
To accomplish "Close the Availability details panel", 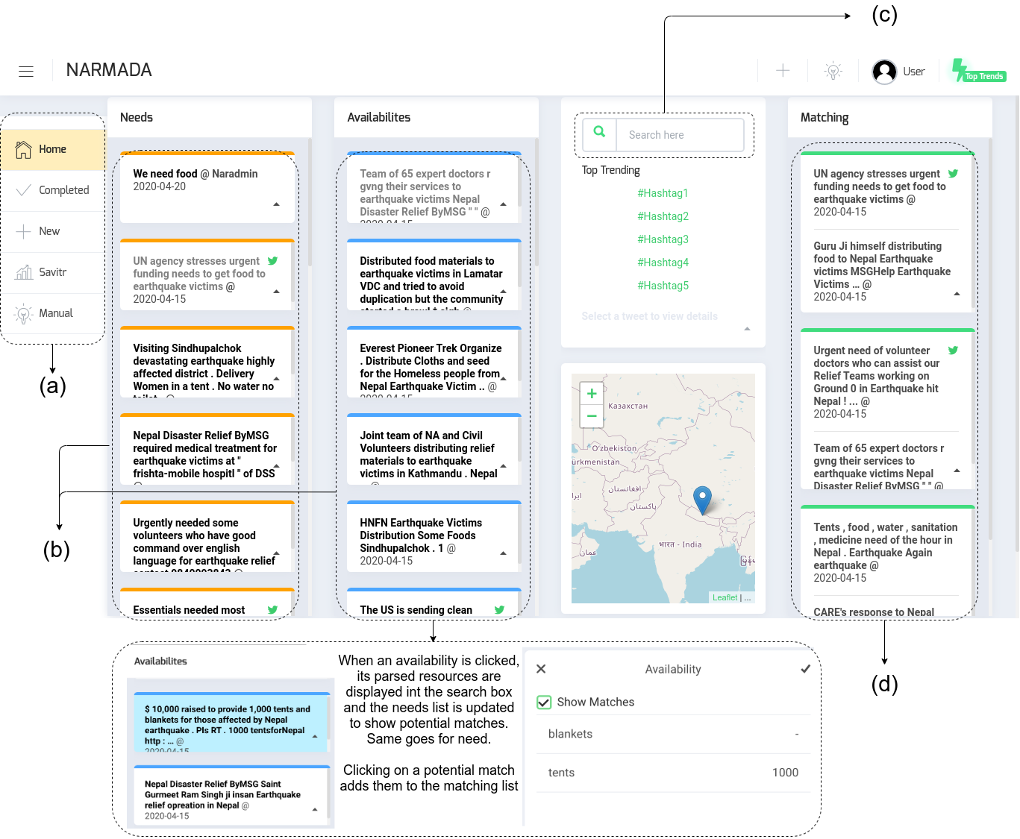I will tap(541, 669).
